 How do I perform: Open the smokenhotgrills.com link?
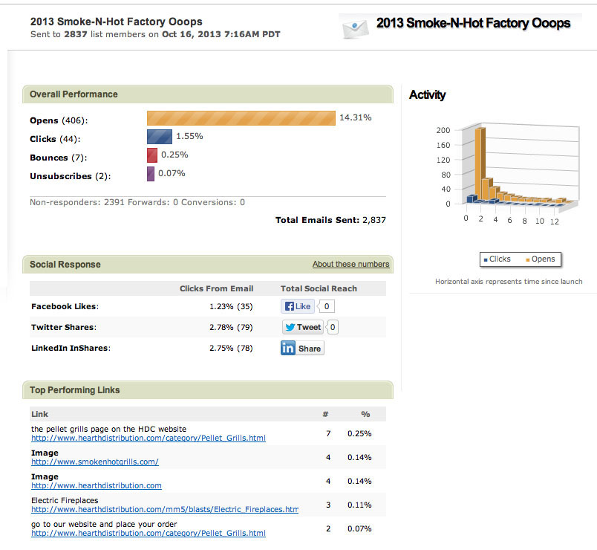(94, 462)
